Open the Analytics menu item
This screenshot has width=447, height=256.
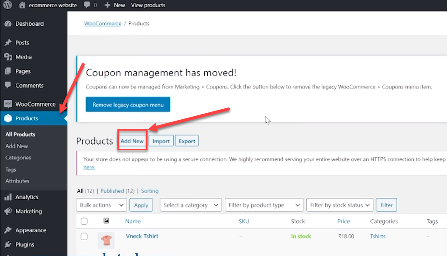27,197
